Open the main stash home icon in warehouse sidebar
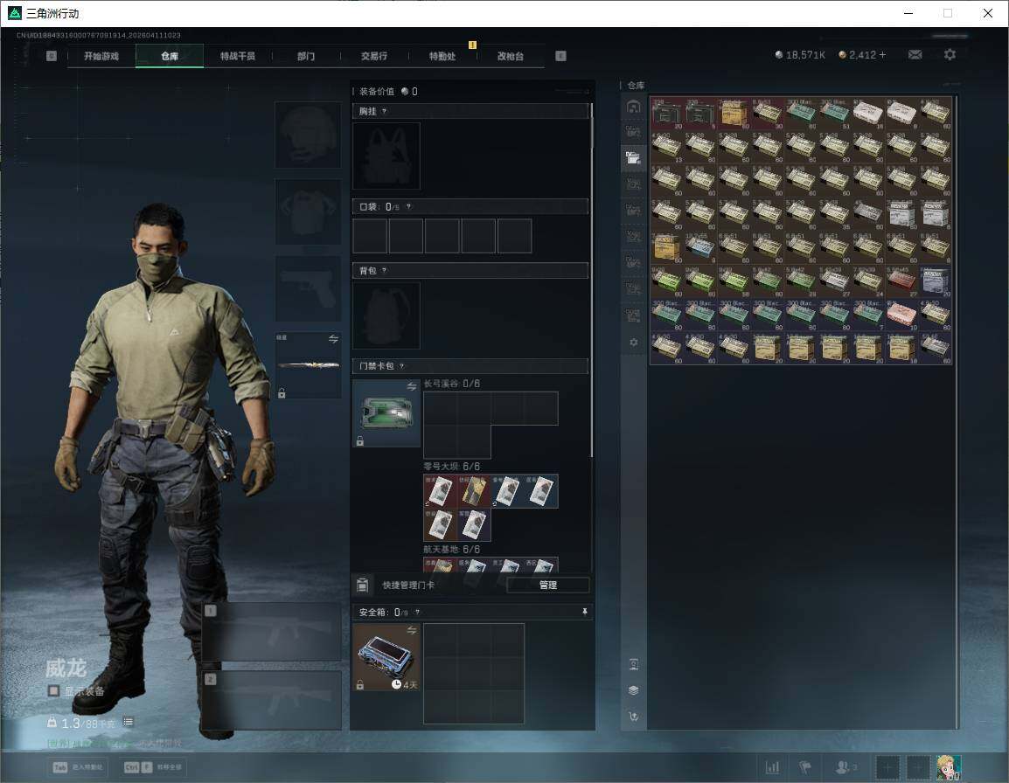Screen dimensions: 1009x783 click(633, 107)
